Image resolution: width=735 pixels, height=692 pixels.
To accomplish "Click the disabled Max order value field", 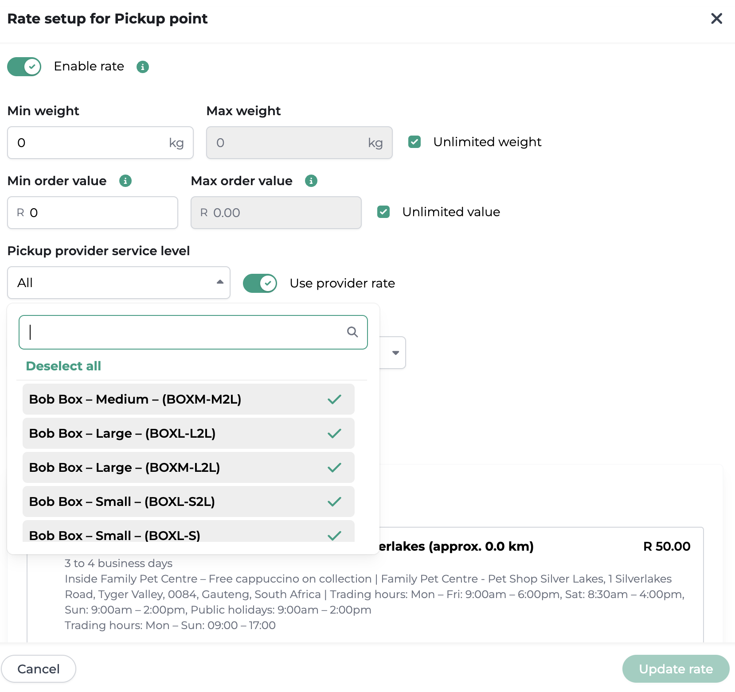I will 276,213.
